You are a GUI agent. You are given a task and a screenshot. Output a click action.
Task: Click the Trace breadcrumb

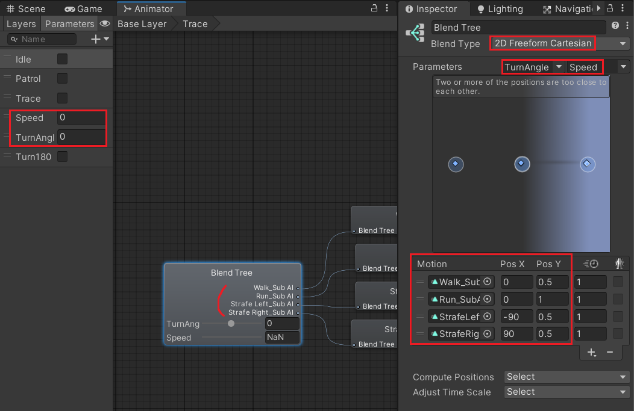[195, 24]
